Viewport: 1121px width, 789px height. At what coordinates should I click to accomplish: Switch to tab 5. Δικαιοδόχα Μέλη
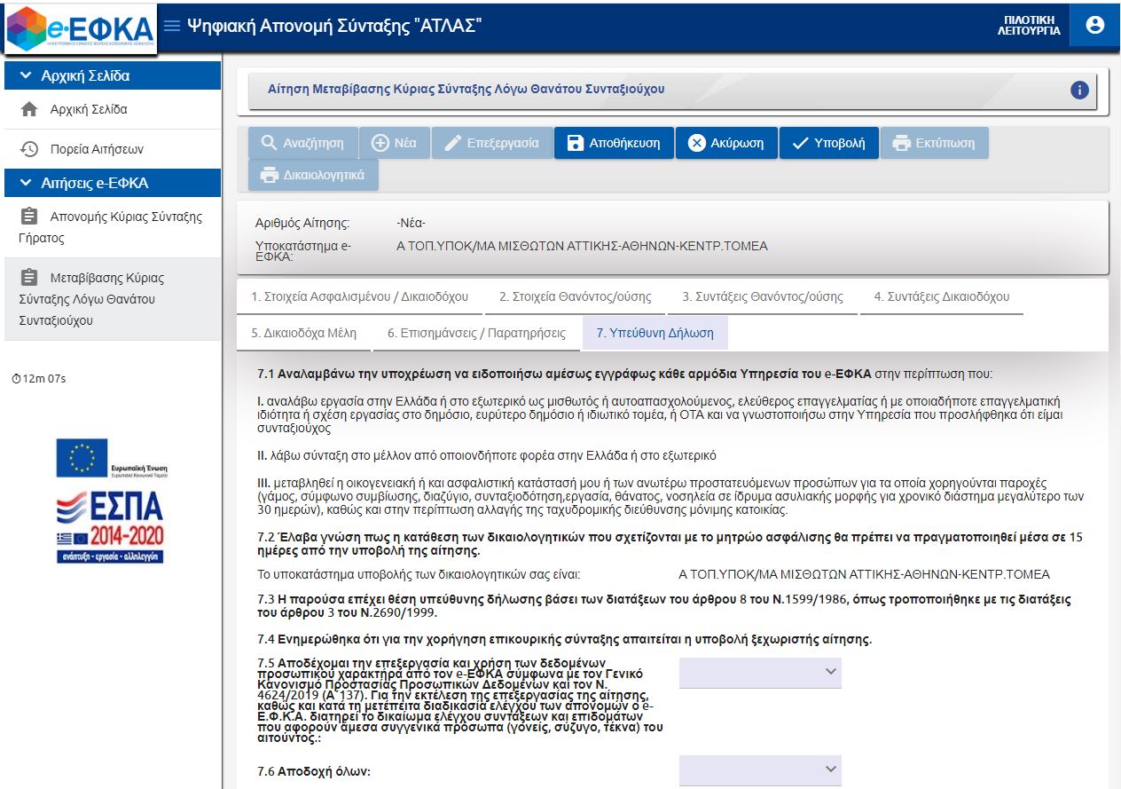(x=303, y=334)
